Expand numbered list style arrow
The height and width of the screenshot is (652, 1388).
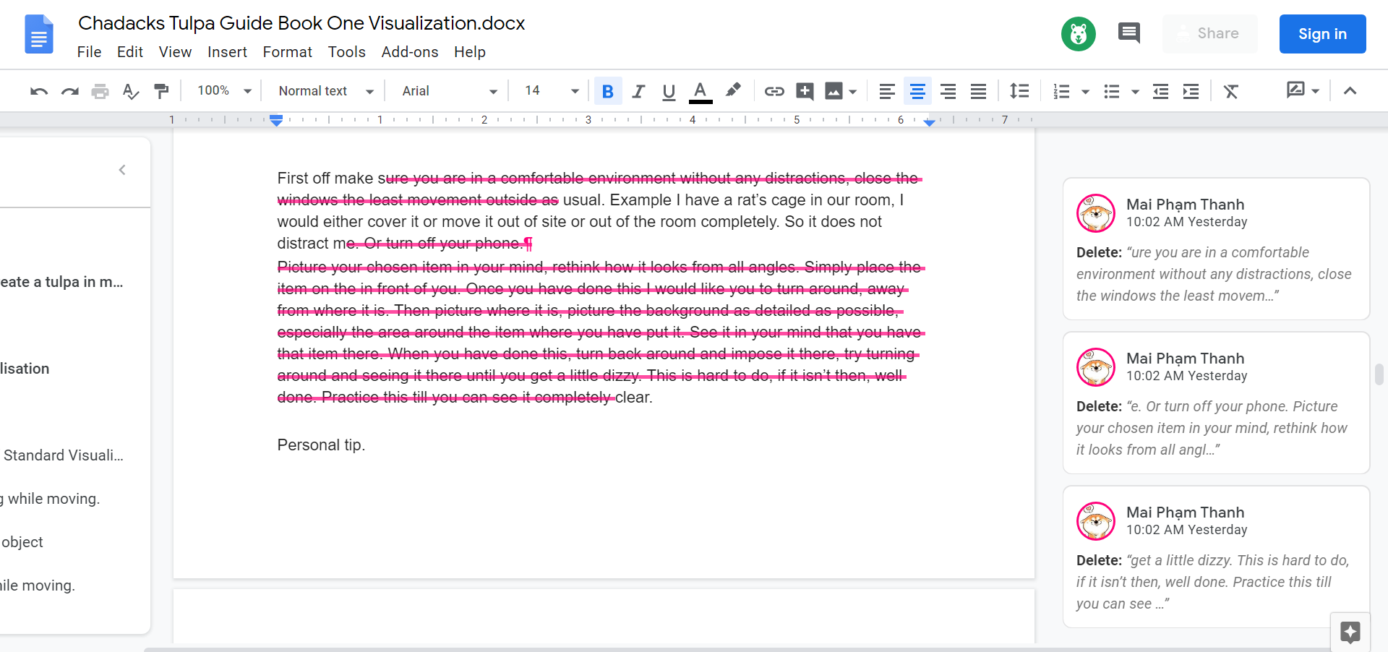click(1085, 92)
